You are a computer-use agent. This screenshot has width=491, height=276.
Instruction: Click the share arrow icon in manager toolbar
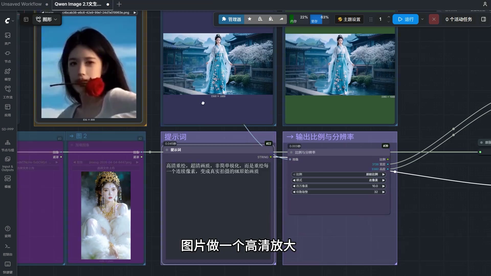[282, 19]
